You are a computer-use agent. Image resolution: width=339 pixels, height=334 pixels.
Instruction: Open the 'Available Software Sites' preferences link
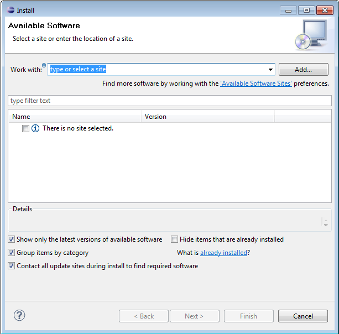[256, 84]
